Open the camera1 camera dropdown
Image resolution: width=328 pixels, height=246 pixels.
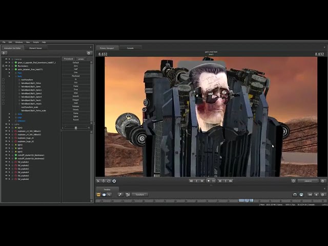tap(308, 181)
